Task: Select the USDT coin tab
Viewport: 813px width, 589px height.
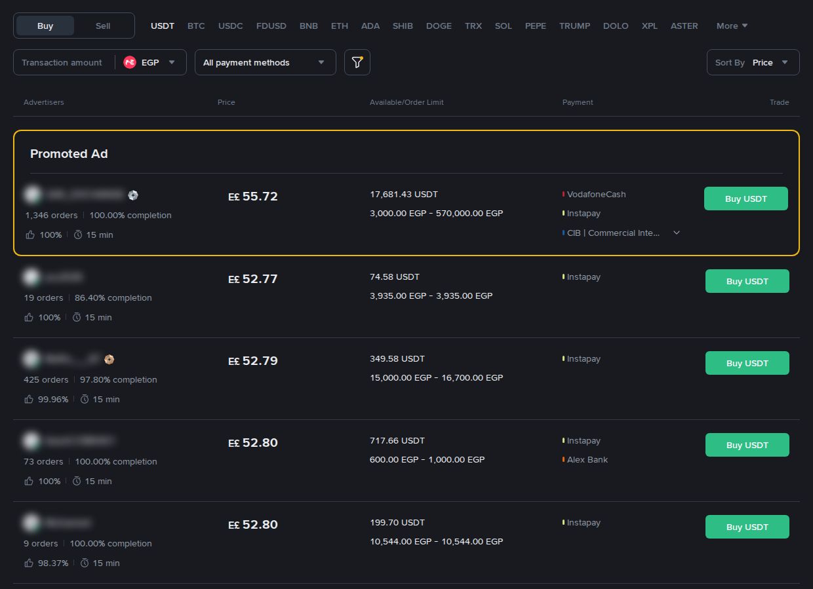Action: click(163, 26)
